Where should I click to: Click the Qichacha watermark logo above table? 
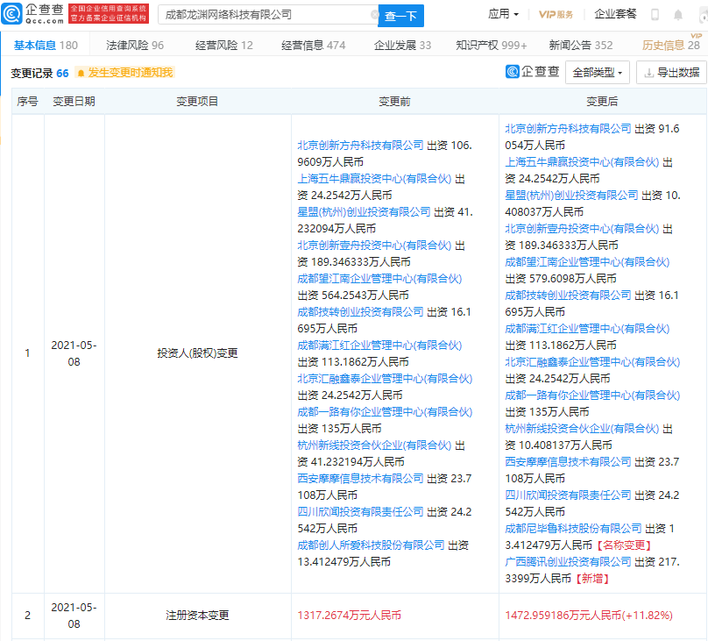point(533,73)
